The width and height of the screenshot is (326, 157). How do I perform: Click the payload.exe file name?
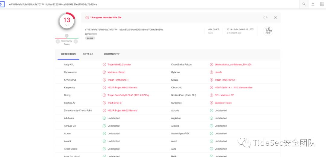[x=91, y=34]
